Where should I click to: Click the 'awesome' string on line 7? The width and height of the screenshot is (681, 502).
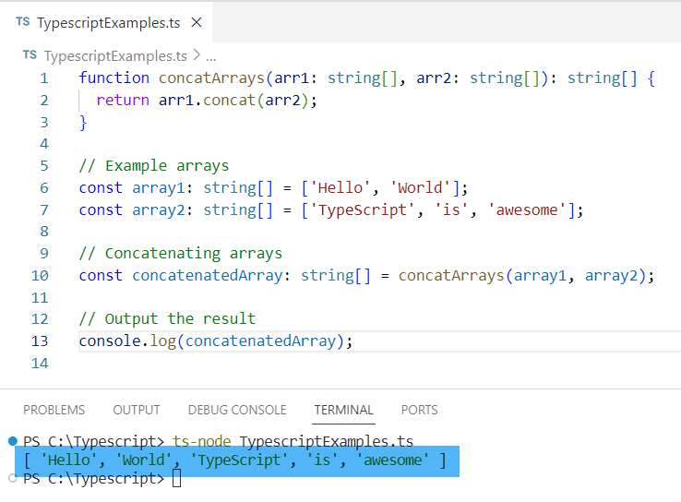coord(527,209)
